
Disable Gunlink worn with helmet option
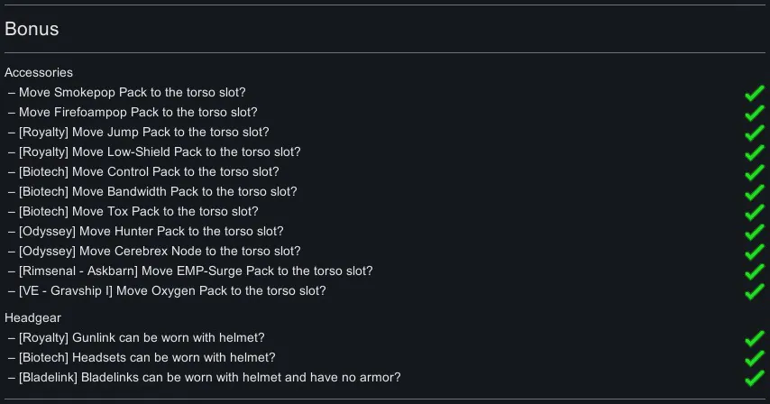pos(754,338)
